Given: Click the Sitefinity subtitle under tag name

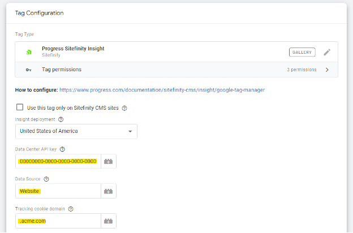Looking at the screenshot, I should (51, 55).
